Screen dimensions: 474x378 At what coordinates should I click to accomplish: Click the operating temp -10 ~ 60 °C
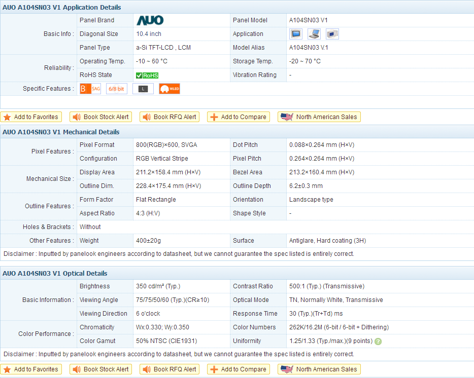pyautogui.click(x=151, y=61)
